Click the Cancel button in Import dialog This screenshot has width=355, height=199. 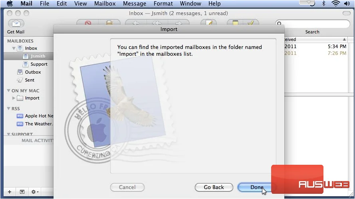pyautogui.click(x=127, y=187)
